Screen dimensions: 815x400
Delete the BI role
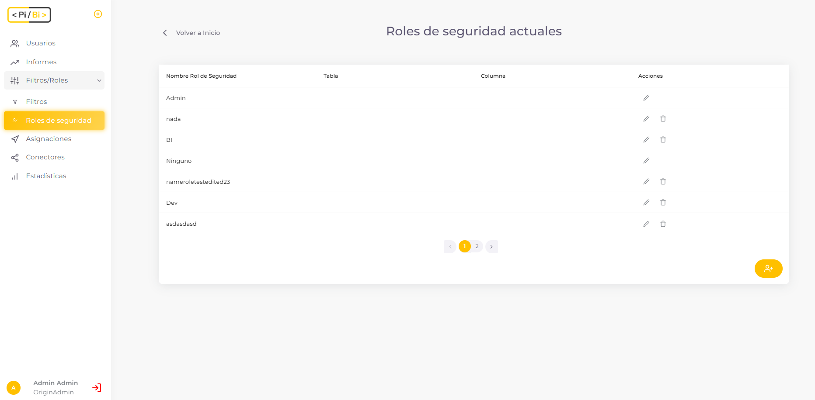tap(663, 140)
